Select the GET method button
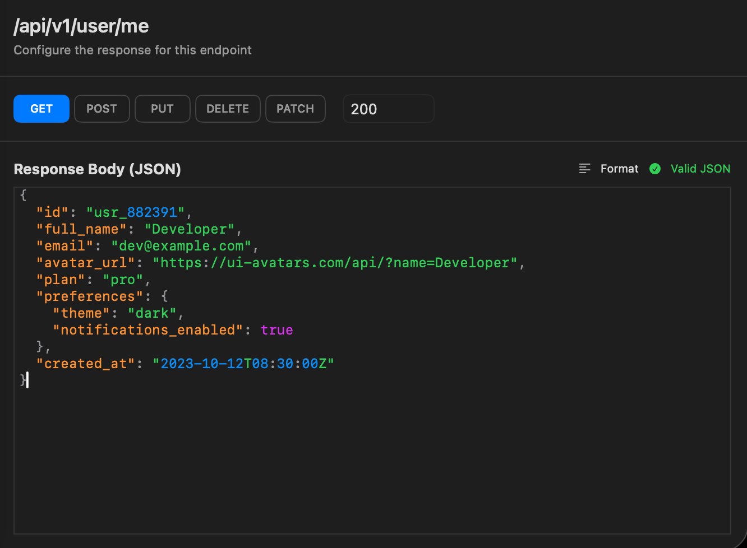Screen dimensions: 747x548 coord(41,109)
